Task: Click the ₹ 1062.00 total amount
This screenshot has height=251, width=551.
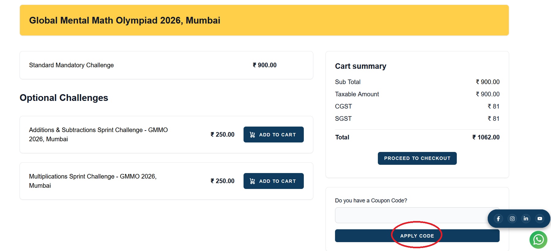Action: [x=486, y=137]
